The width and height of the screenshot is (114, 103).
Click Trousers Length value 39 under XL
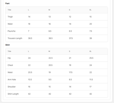click(91, 38)
